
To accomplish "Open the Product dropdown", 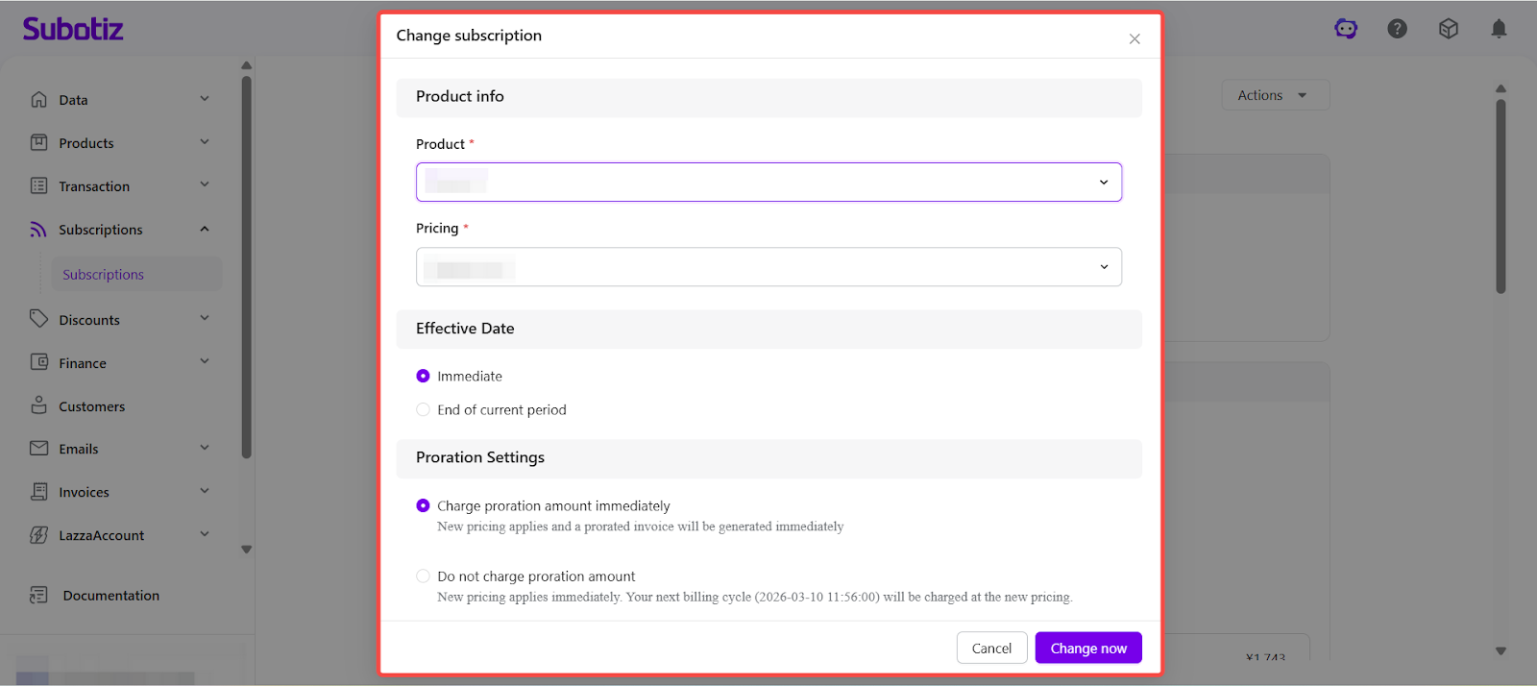I will tap(768, 183).
